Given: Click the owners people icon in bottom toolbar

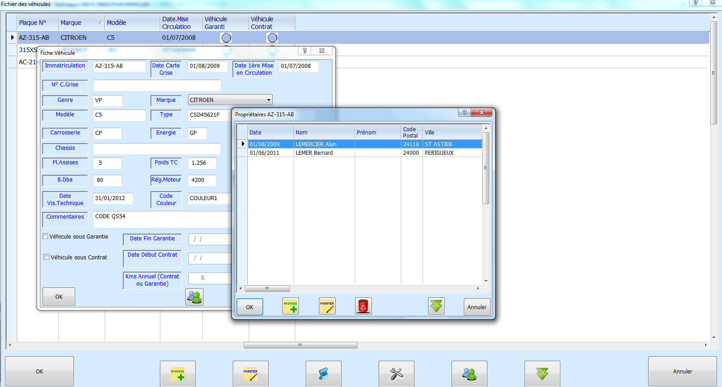Looking at the screenshot, I should click(469, 374).
